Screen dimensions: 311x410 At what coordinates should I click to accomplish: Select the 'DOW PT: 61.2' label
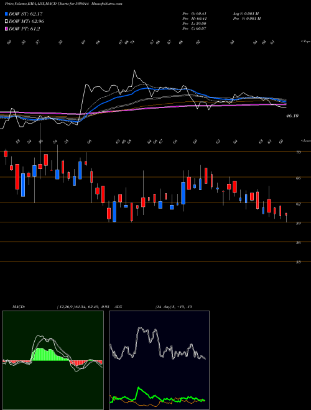click(24, 29)
